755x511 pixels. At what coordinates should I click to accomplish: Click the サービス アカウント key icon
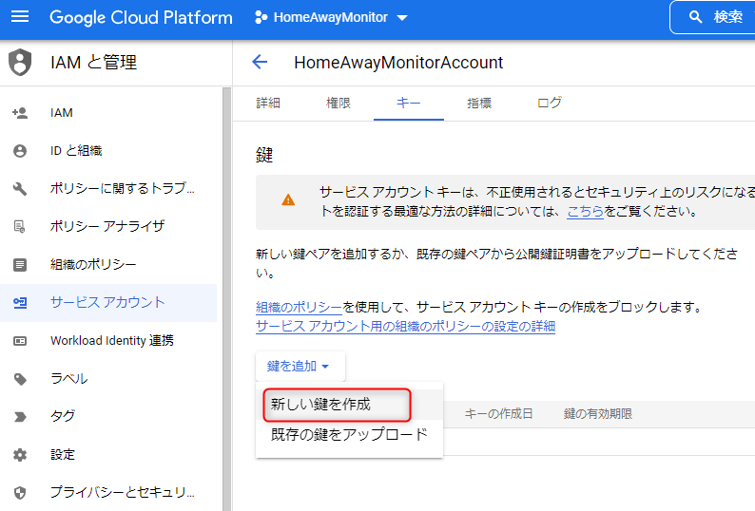20,303
